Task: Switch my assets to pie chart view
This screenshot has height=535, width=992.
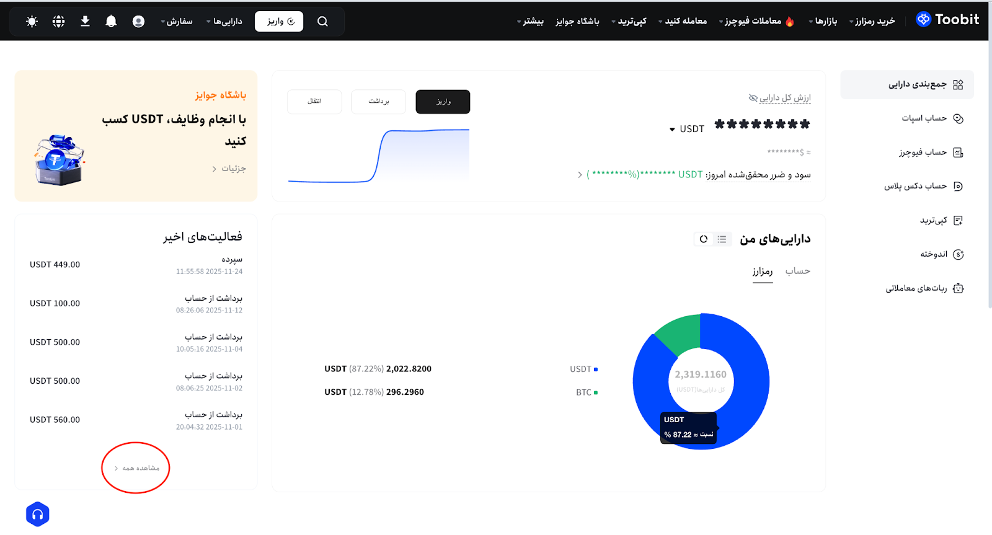Action: coord(704,239)
